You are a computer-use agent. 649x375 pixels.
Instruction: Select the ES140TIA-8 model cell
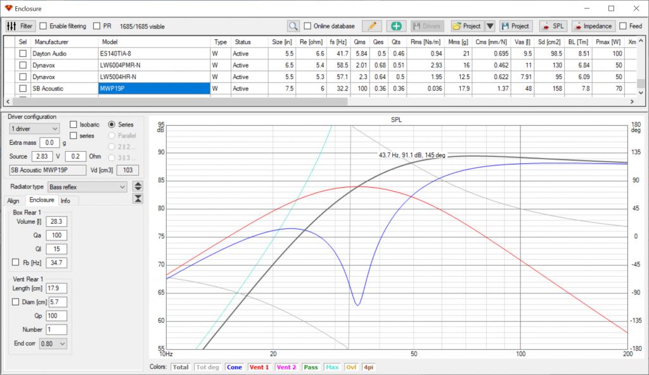click(154, 54)
